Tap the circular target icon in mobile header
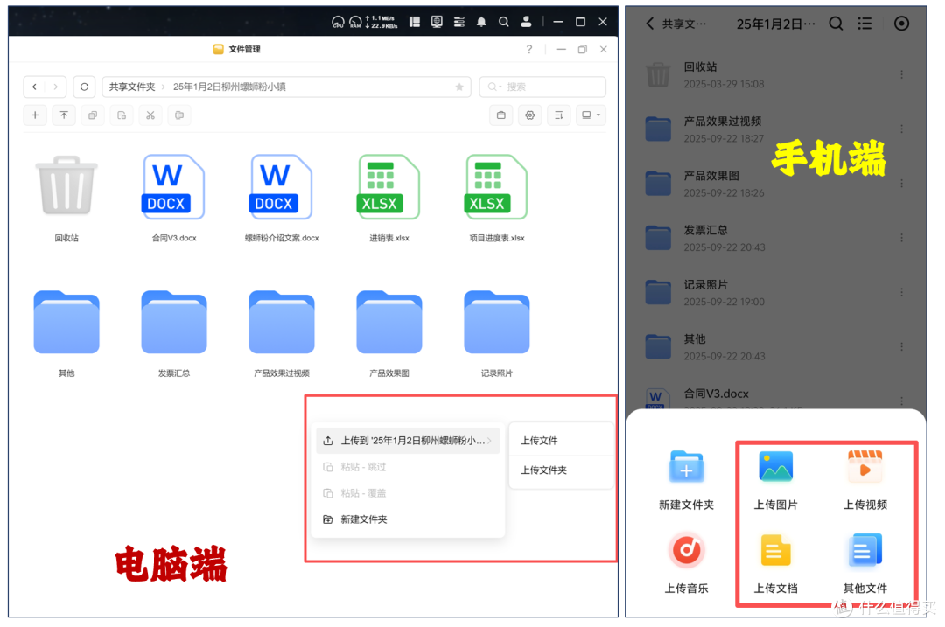945x627 pixels. click(x=901, y=24)
